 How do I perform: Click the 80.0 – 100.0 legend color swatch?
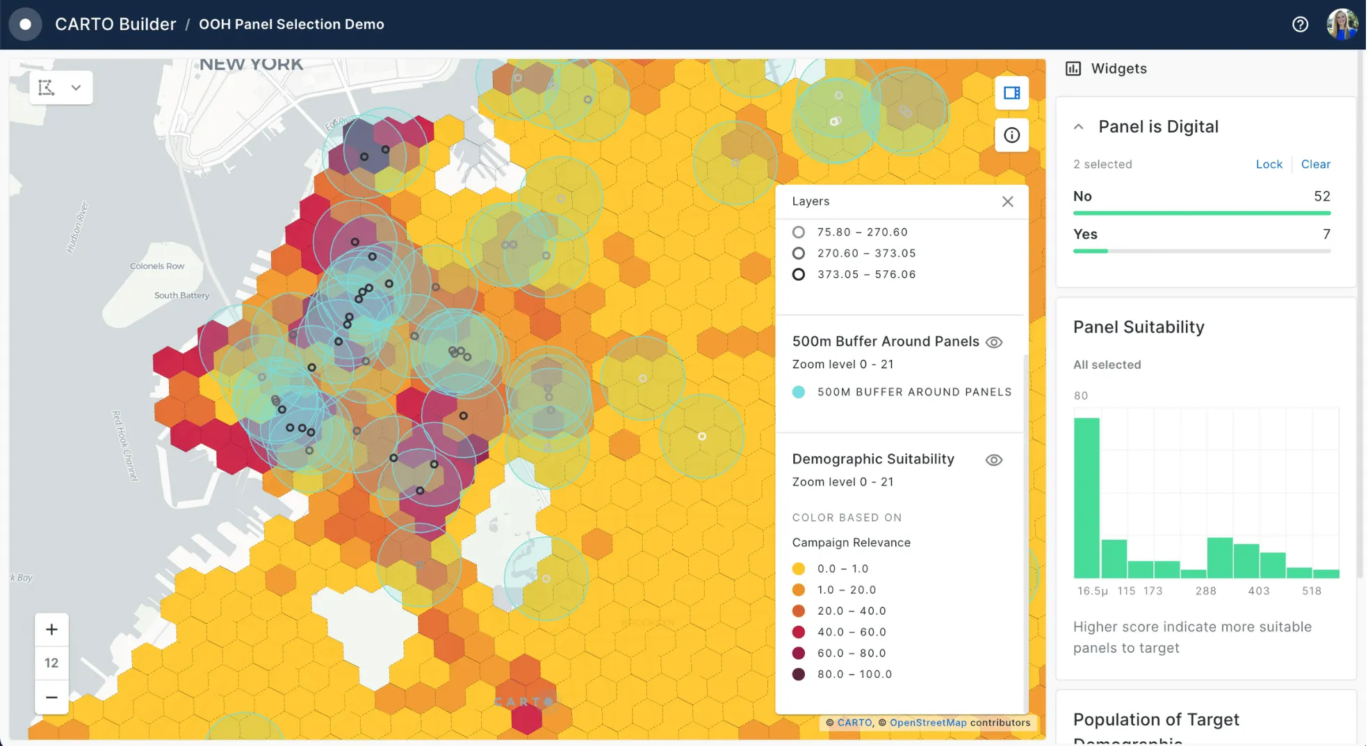click(799, 674)
